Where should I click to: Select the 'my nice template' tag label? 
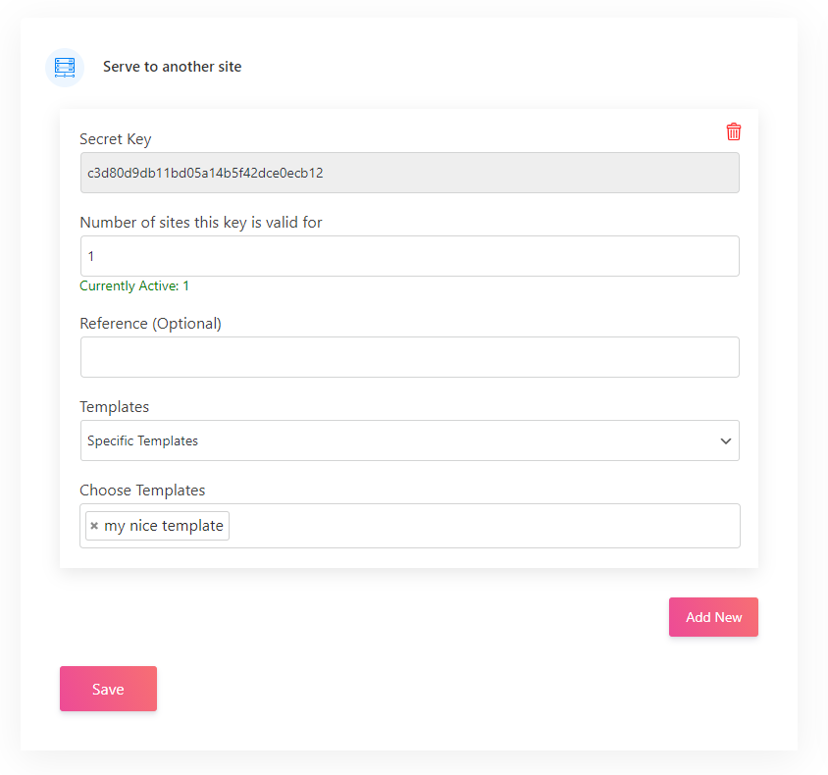[164, 526]
